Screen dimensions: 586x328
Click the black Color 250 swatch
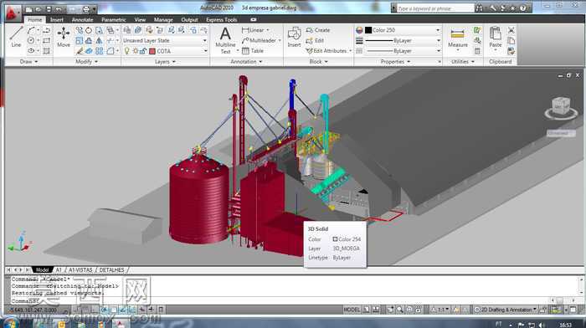[368, 30]
